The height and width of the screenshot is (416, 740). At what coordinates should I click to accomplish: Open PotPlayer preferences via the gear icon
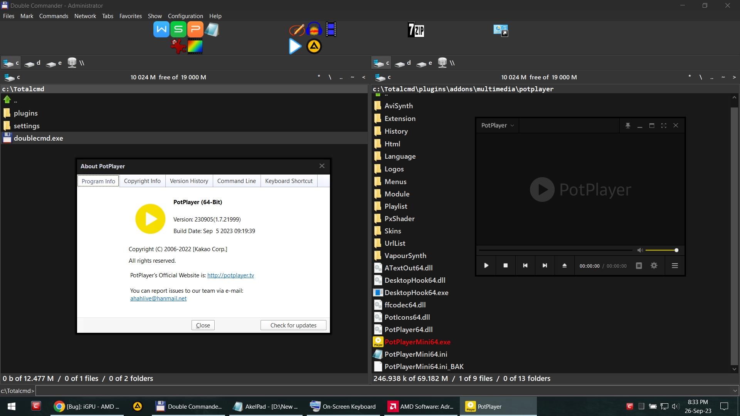tap(654, 265)
